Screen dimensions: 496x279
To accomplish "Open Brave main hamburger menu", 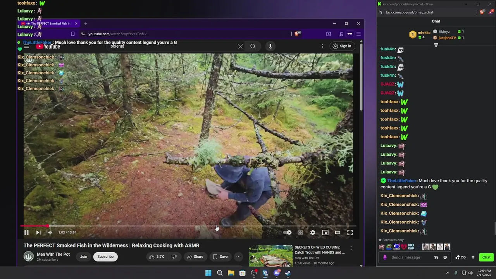I will coord(358,34).
